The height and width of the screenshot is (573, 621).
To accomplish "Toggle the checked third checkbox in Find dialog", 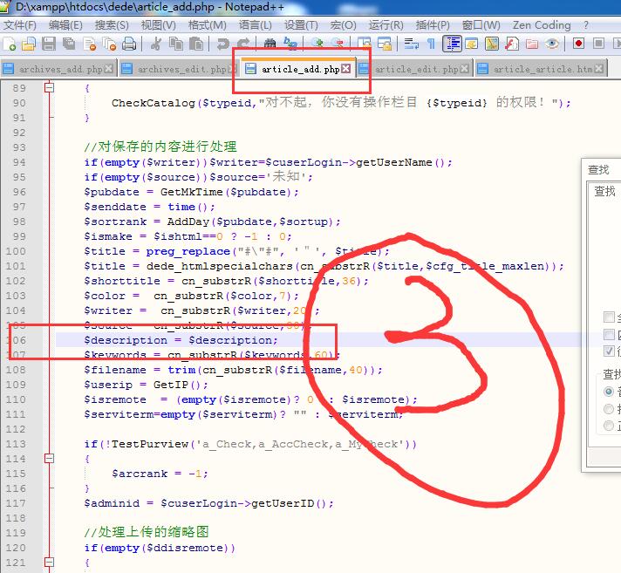I will click(x=609, y=351).
